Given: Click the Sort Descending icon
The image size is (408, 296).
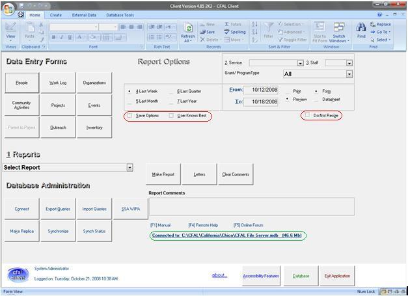Looking at the screenshot, I should pyautogui.click(x=254, y=32).
